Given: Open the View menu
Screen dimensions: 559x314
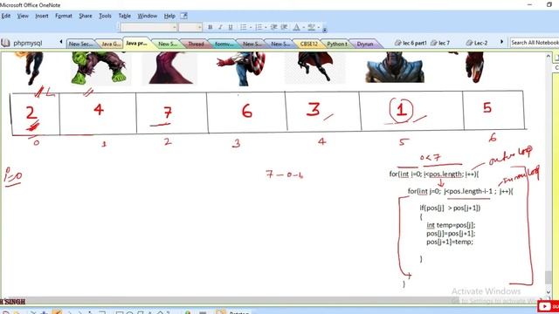Looking at the screenshot, I should 23,16.
